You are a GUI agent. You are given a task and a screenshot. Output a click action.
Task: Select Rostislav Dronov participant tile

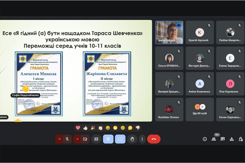click(169, 109)
